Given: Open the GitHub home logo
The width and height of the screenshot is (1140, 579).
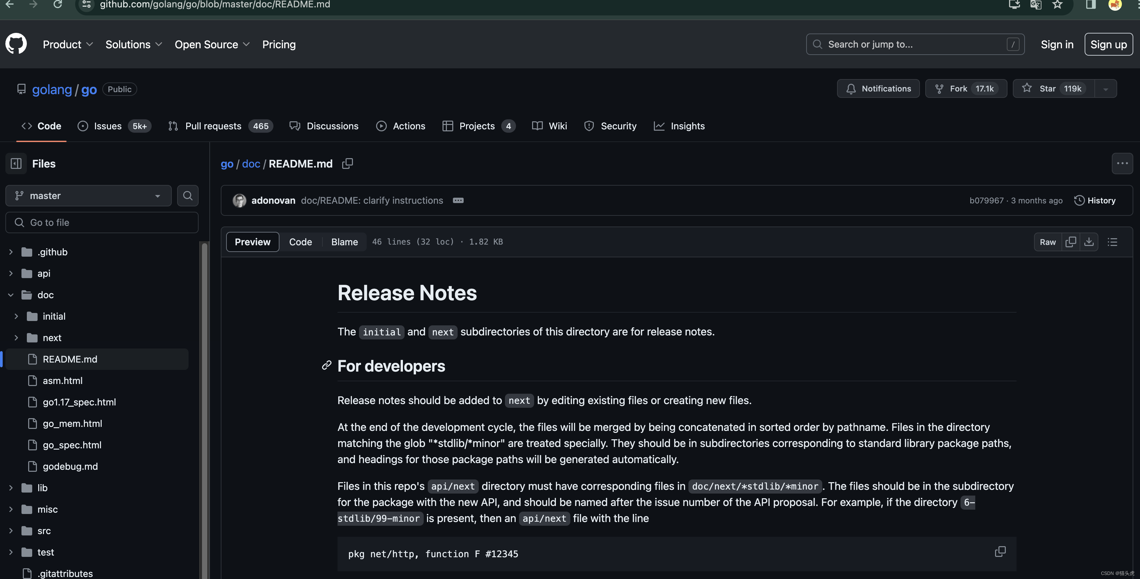Looking at the screenshot, I should 16,44.
